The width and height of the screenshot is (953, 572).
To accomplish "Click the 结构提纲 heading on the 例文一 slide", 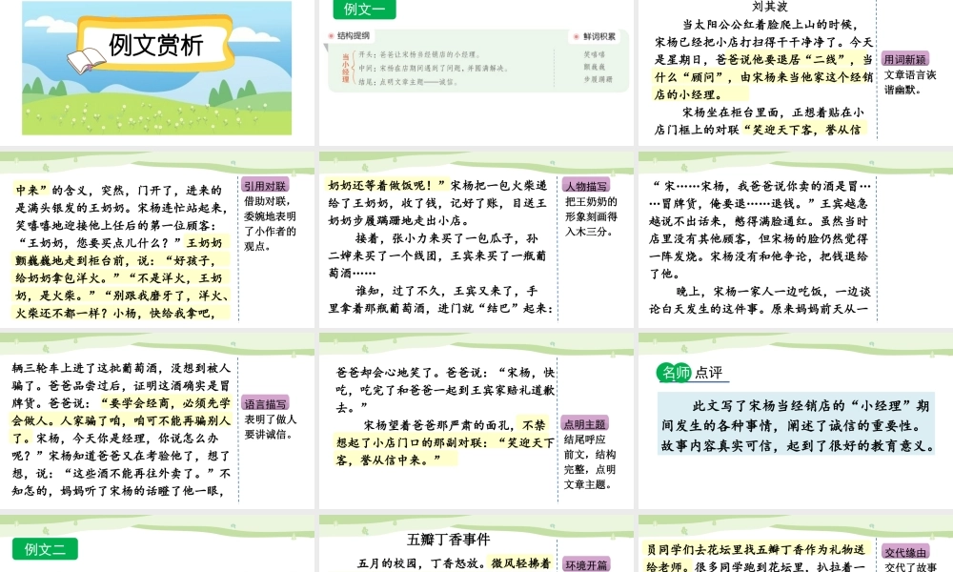I will 354,36.
